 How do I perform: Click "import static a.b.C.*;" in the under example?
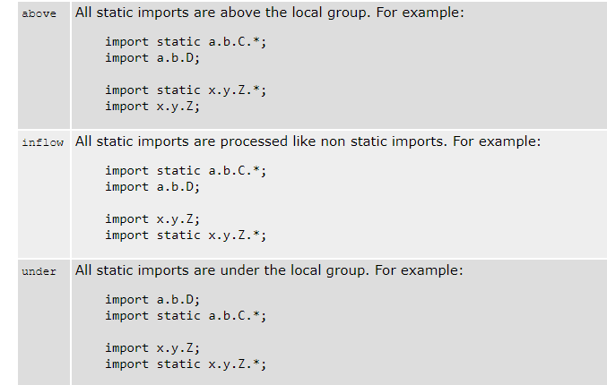pyautogui.click(x=186, y=316)
